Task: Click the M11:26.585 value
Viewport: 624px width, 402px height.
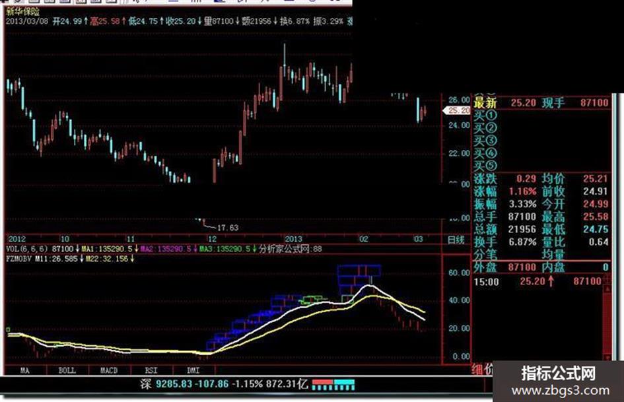Action: (x=56, y=259)
